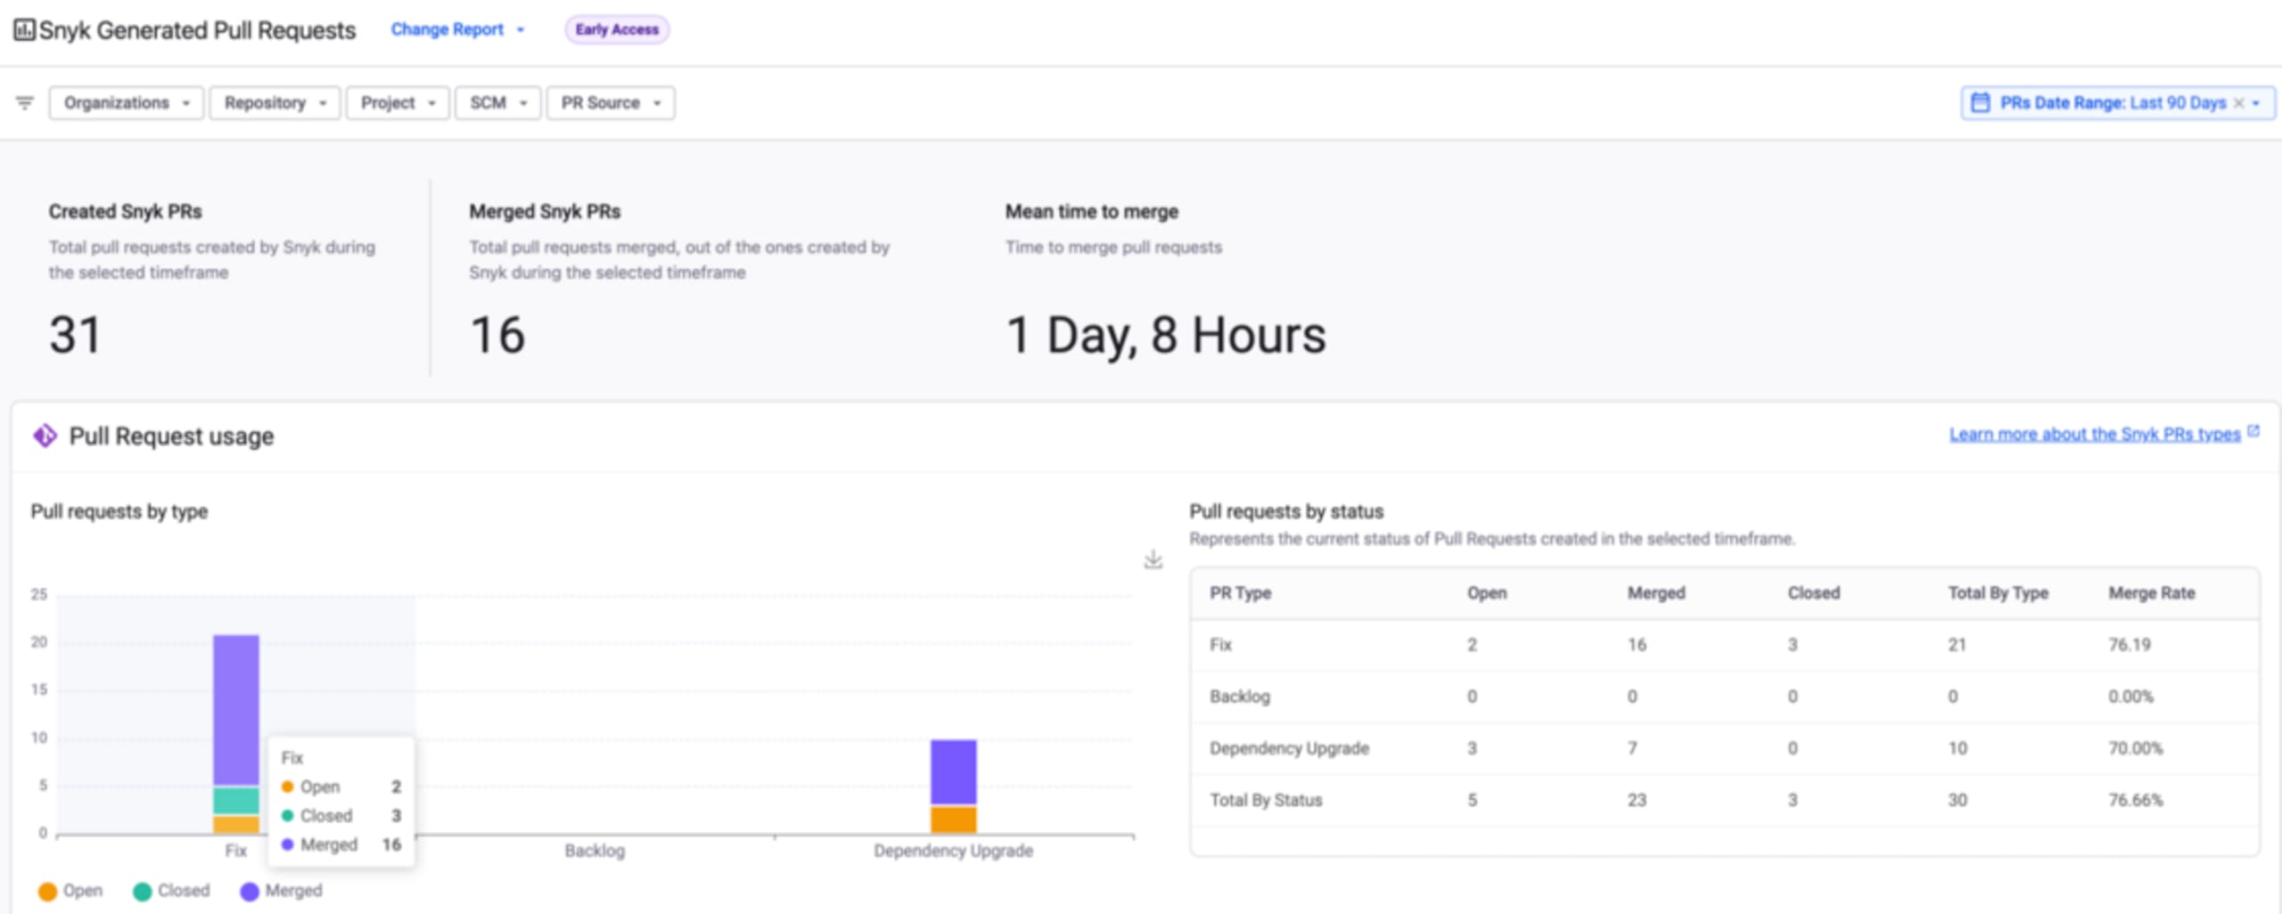Open the Change Report menu
This screenshot has height=914, width=2282.
point(457,29)
